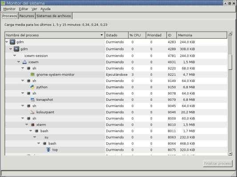
Task: Select the icewm-session process name
Action: 36,56
